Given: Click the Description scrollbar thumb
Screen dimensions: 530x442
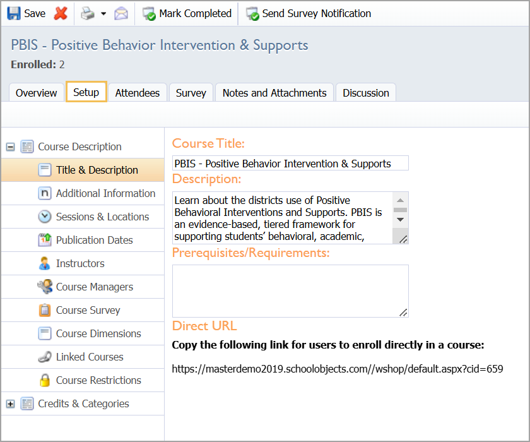Looking at the screenshot, I should click(400, 210).
